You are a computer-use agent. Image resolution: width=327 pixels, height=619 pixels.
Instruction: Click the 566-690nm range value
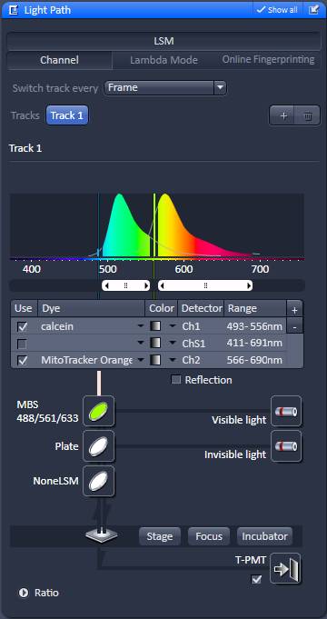(x=254, y=360)
